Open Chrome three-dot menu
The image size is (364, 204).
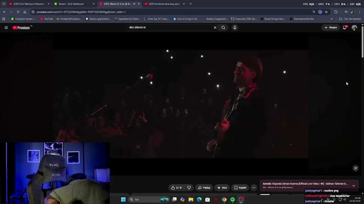coord(360,12)
